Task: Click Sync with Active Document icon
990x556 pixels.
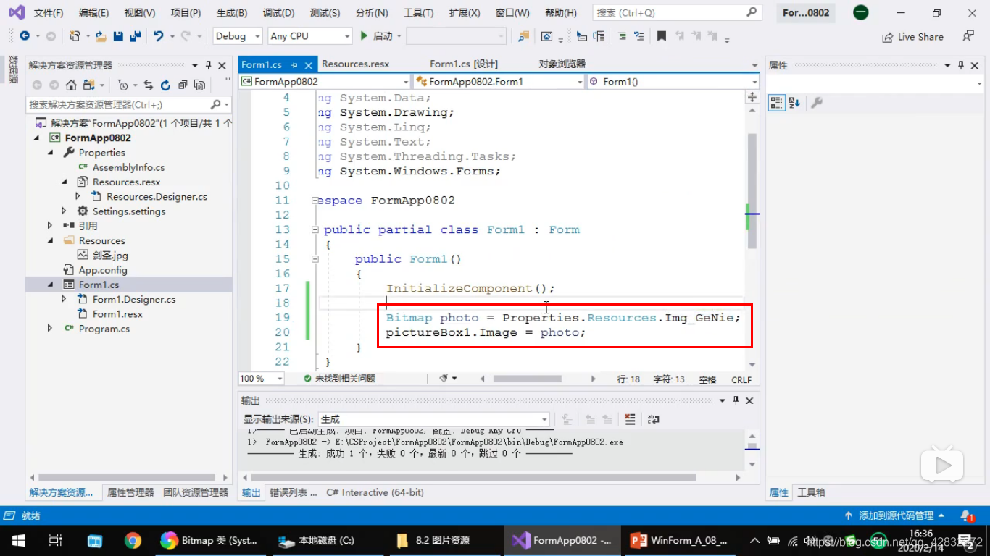Action: pyautogui.click(x=148, y=85)
